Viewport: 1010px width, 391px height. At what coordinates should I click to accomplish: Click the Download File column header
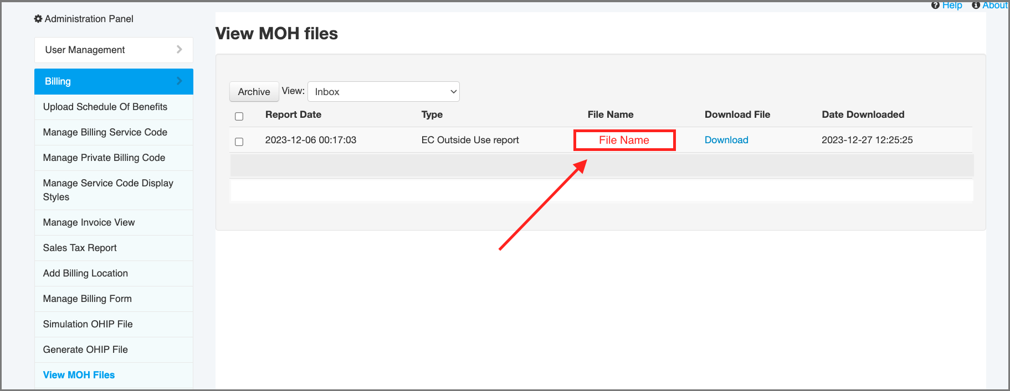(737, 114)
